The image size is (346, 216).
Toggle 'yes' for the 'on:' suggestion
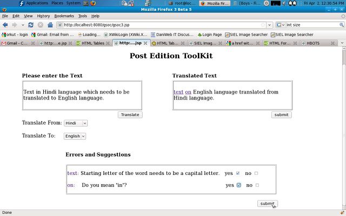tap(238, 185)
